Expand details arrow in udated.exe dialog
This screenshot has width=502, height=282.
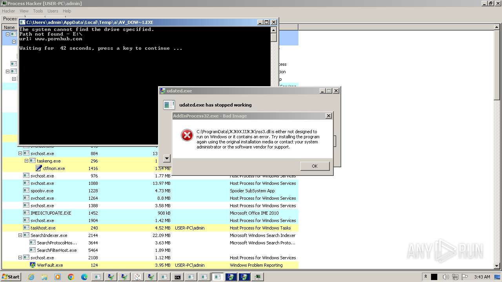(167, 158)
